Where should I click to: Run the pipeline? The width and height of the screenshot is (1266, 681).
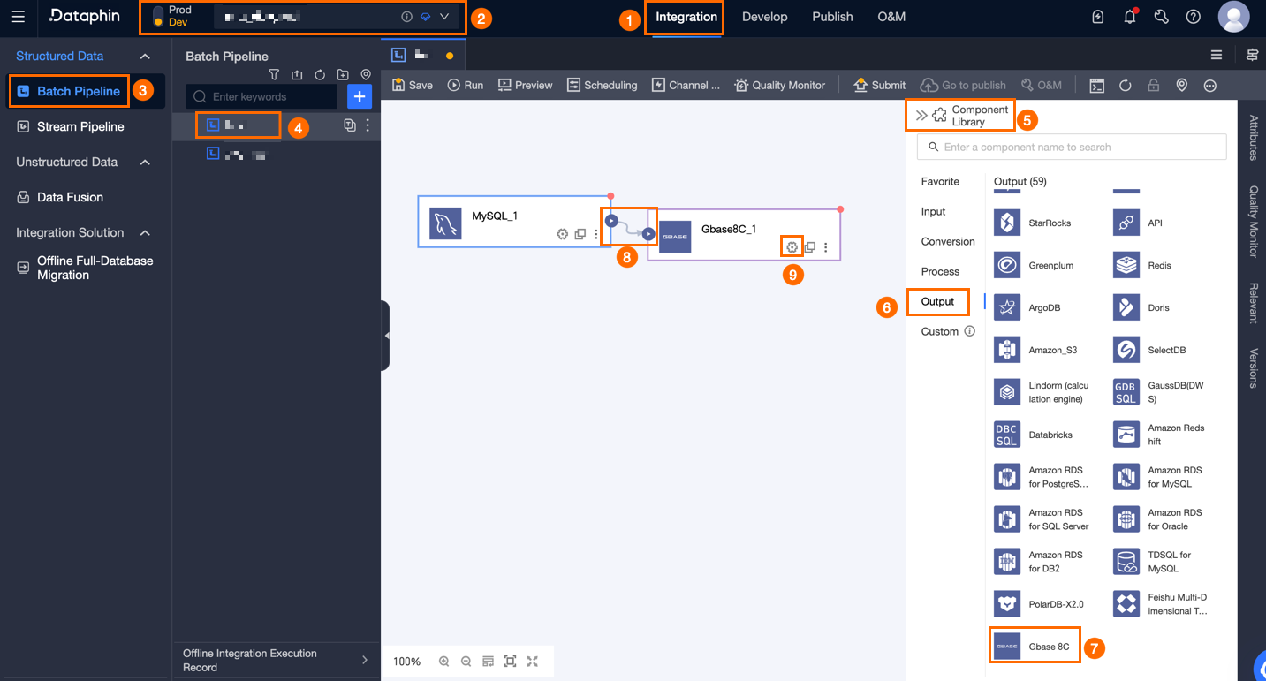coord(466,85)
